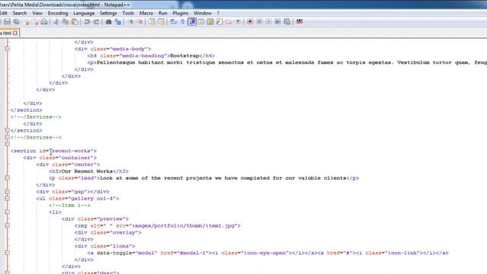Open the Settings menu
Image resolution: width=487 pixels, height=274 pixels.
point(108,14)
